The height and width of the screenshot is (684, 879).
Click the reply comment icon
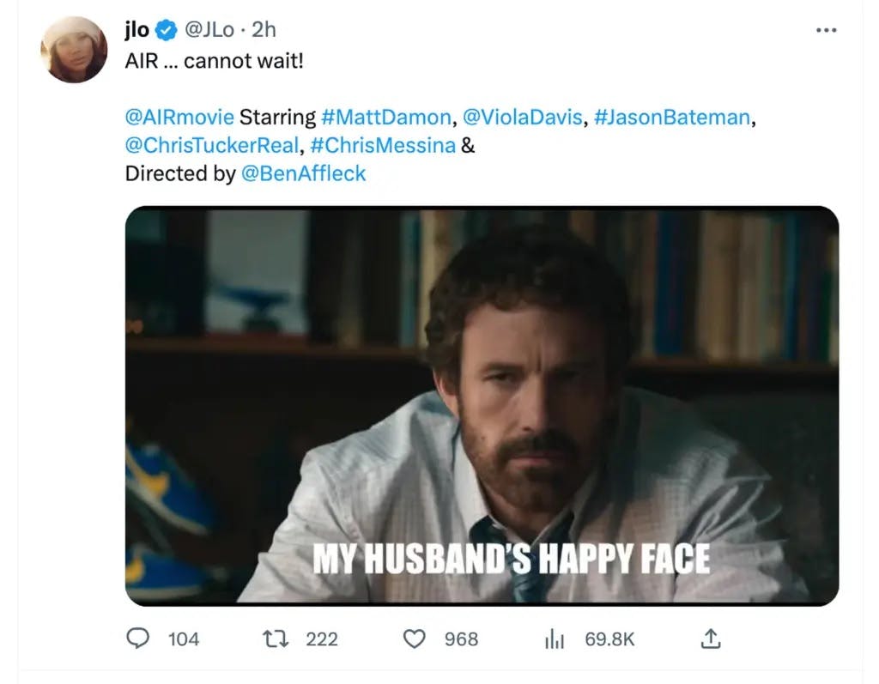tap(137, 639)
